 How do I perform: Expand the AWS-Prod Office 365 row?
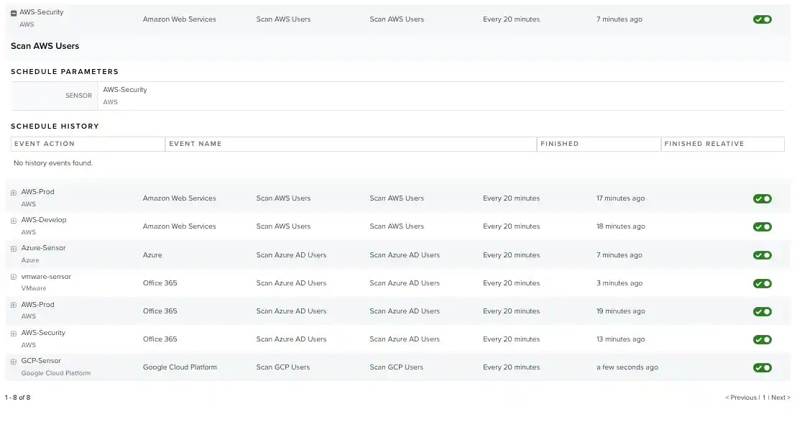[x=14, y=305]
